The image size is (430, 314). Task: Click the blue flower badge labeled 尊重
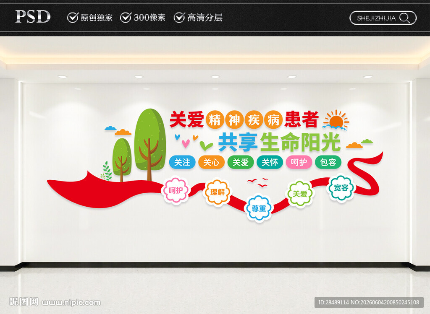(x=259, y=208)
